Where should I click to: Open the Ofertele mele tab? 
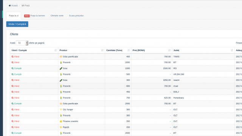tap(57, 15)
